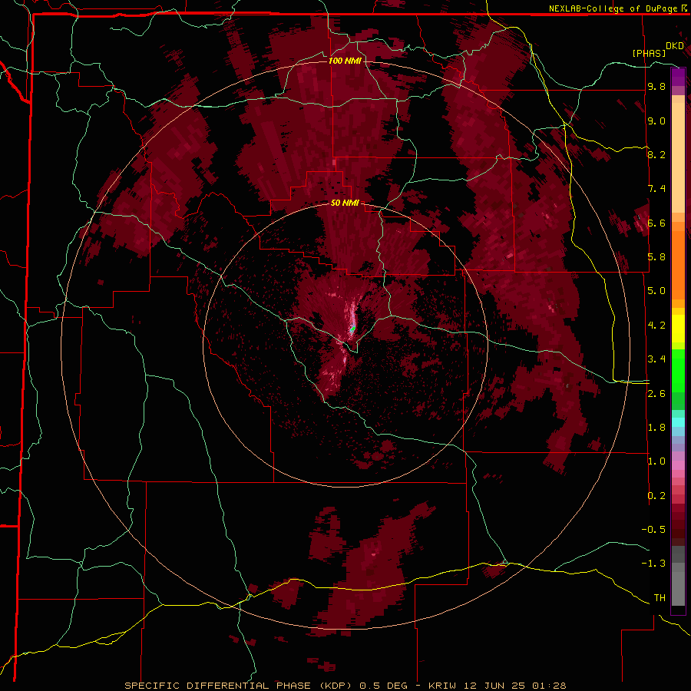Click the 0.2 scale value
This screenshot has height=691, width=691.
656,495
